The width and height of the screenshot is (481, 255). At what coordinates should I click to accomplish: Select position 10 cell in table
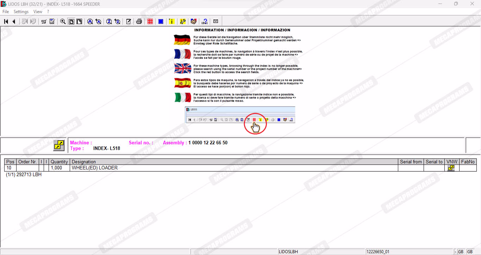[x=11, y=168]
